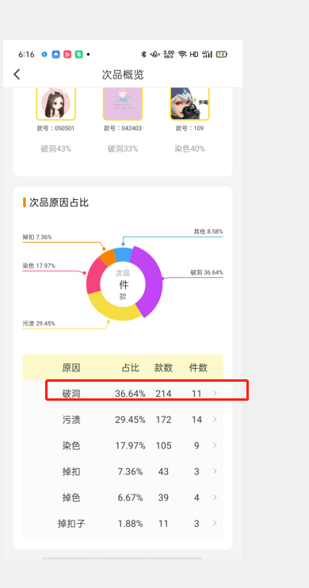
Task: Tap the 其他 8.58% chart label
Action: pyautogui.click(x=208, y=232)
